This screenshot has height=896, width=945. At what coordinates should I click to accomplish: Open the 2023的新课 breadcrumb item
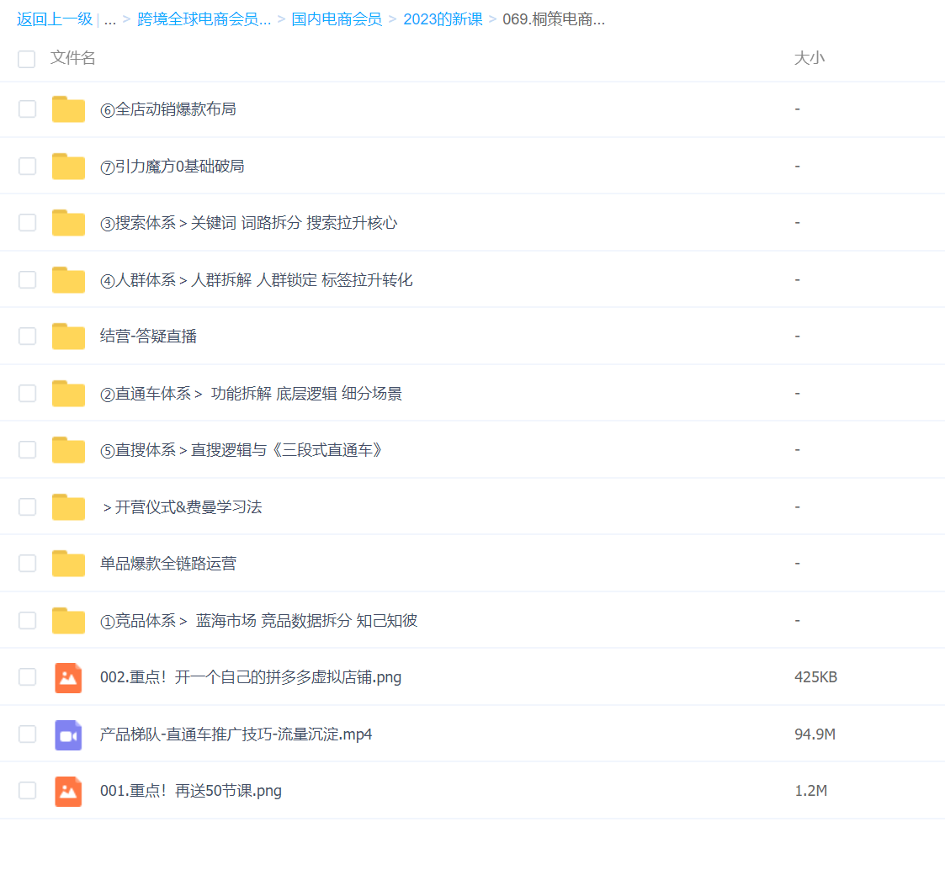(443, 19)
